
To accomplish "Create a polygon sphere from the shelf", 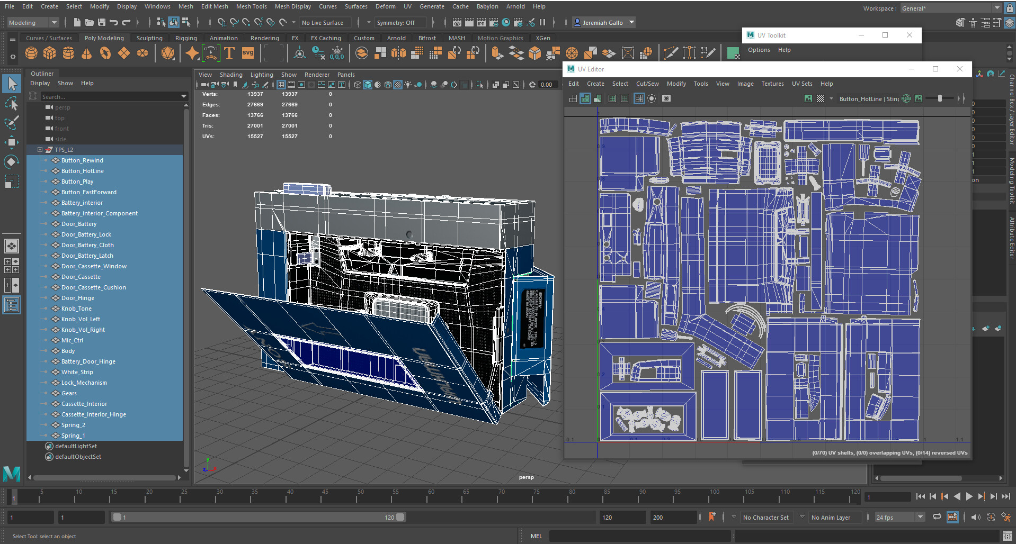I will (x=31, y=53).
